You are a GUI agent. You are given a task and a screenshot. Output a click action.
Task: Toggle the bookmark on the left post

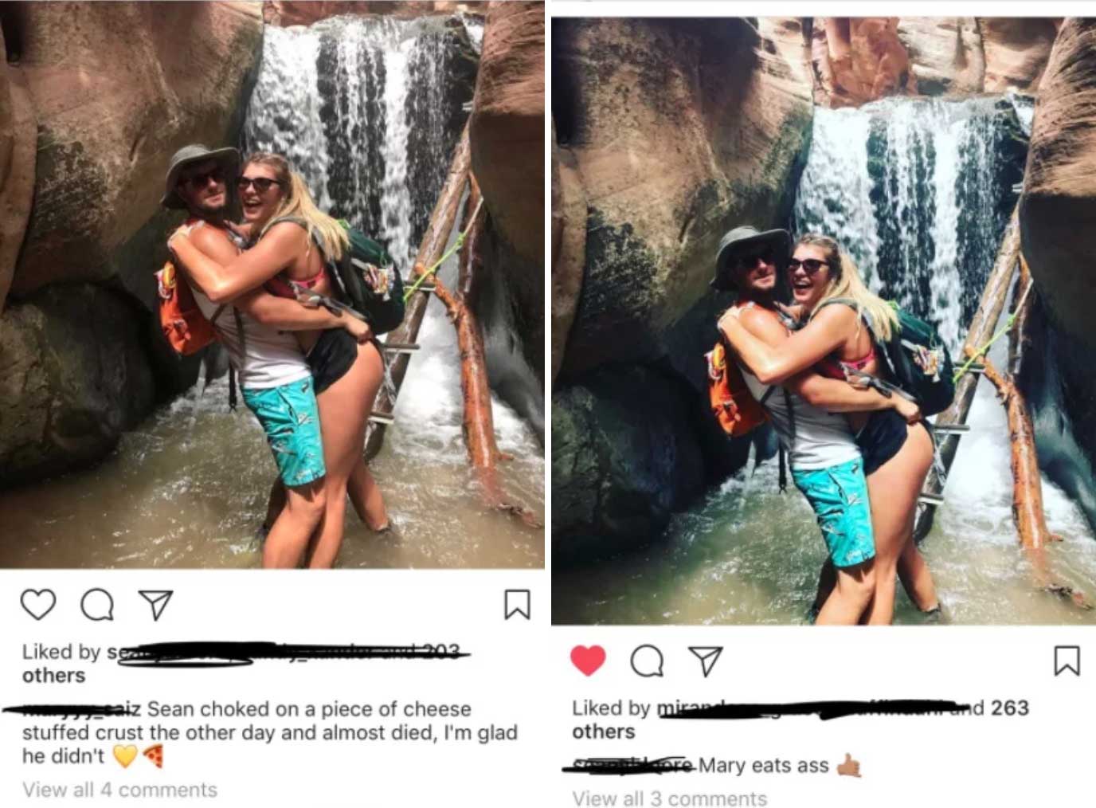pyautogui.click(x=517, y=604)
